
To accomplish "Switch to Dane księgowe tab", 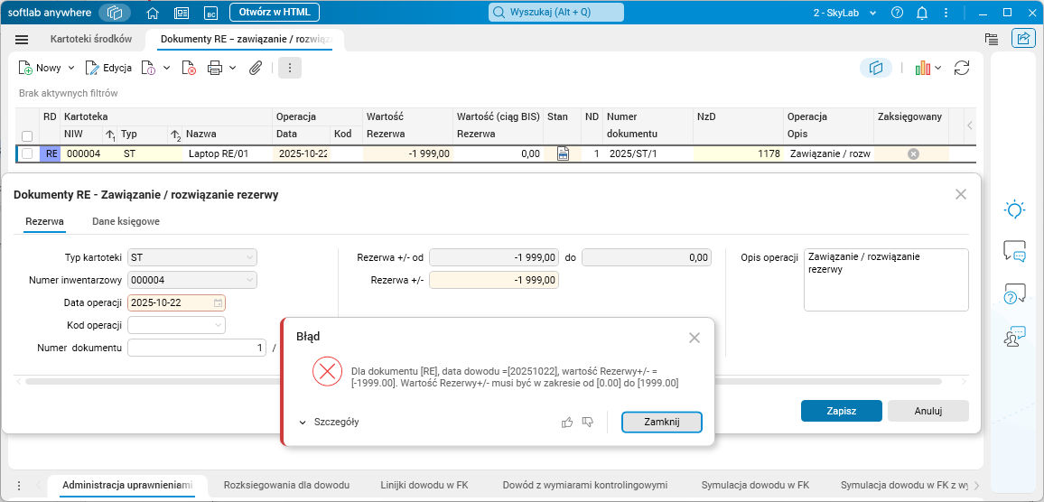I will 126,221.
